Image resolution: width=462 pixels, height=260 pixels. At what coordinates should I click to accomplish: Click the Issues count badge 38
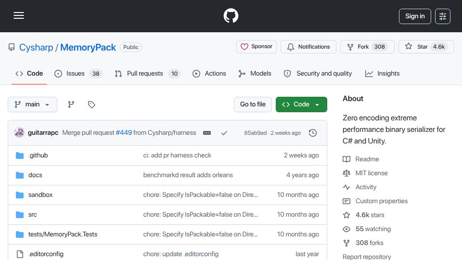[96, 74]
